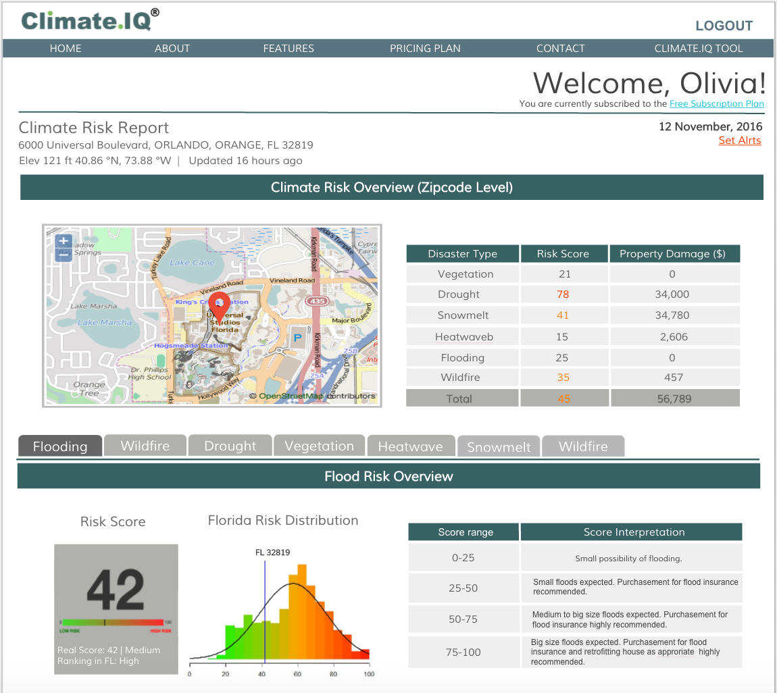
Task: Select the 25-50 score range cell
Action: 463,588
